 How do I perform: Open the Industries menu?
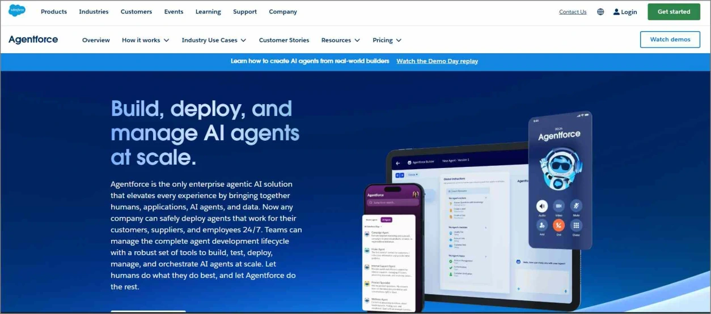[94, 12]
